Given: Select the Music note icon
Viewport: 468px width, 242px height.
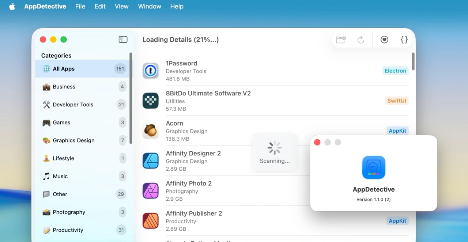Looking at the screenshot, I should (x=46, y=176).
